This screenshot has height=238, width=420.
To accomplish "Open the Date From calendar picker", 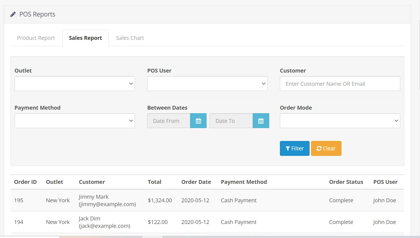I will click(x=198, y=121).
